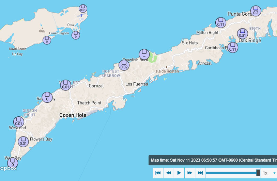This screenshot has height=181, width=277.
Task: Play the map time animation
Action: coord(179,173)
